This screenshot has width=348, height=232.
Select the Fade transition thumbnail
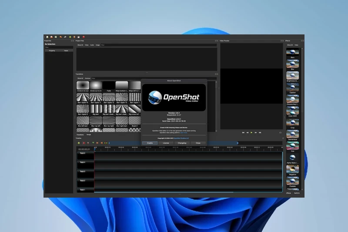click(109, 86)
